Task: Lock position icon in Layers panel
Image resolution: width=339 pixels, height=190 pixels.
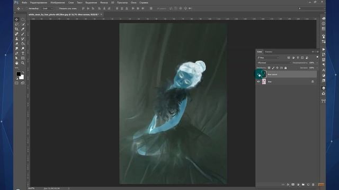Action: pos(277,68)
